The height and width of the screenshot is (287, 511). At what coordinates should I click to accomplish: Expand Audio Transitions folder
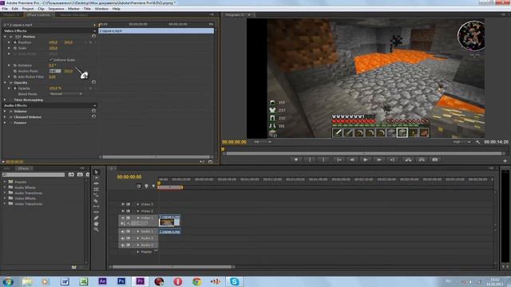tap(6, 193)
